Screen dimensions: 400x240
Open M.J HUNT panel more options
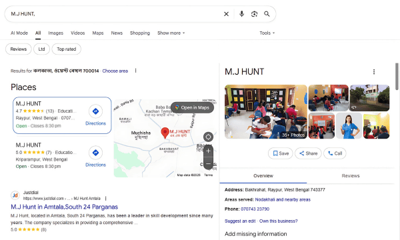pos(374,72)
